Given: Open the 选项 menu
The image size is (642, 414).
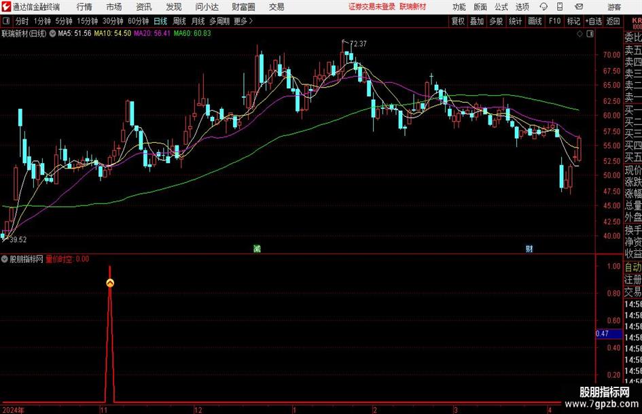Looking at the screenshot, I should point(522,7).
